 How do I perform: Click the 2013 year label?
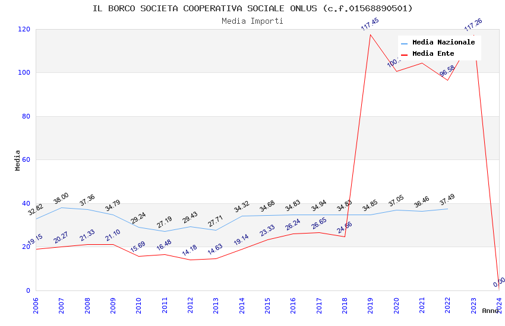[x=216, y=305]
